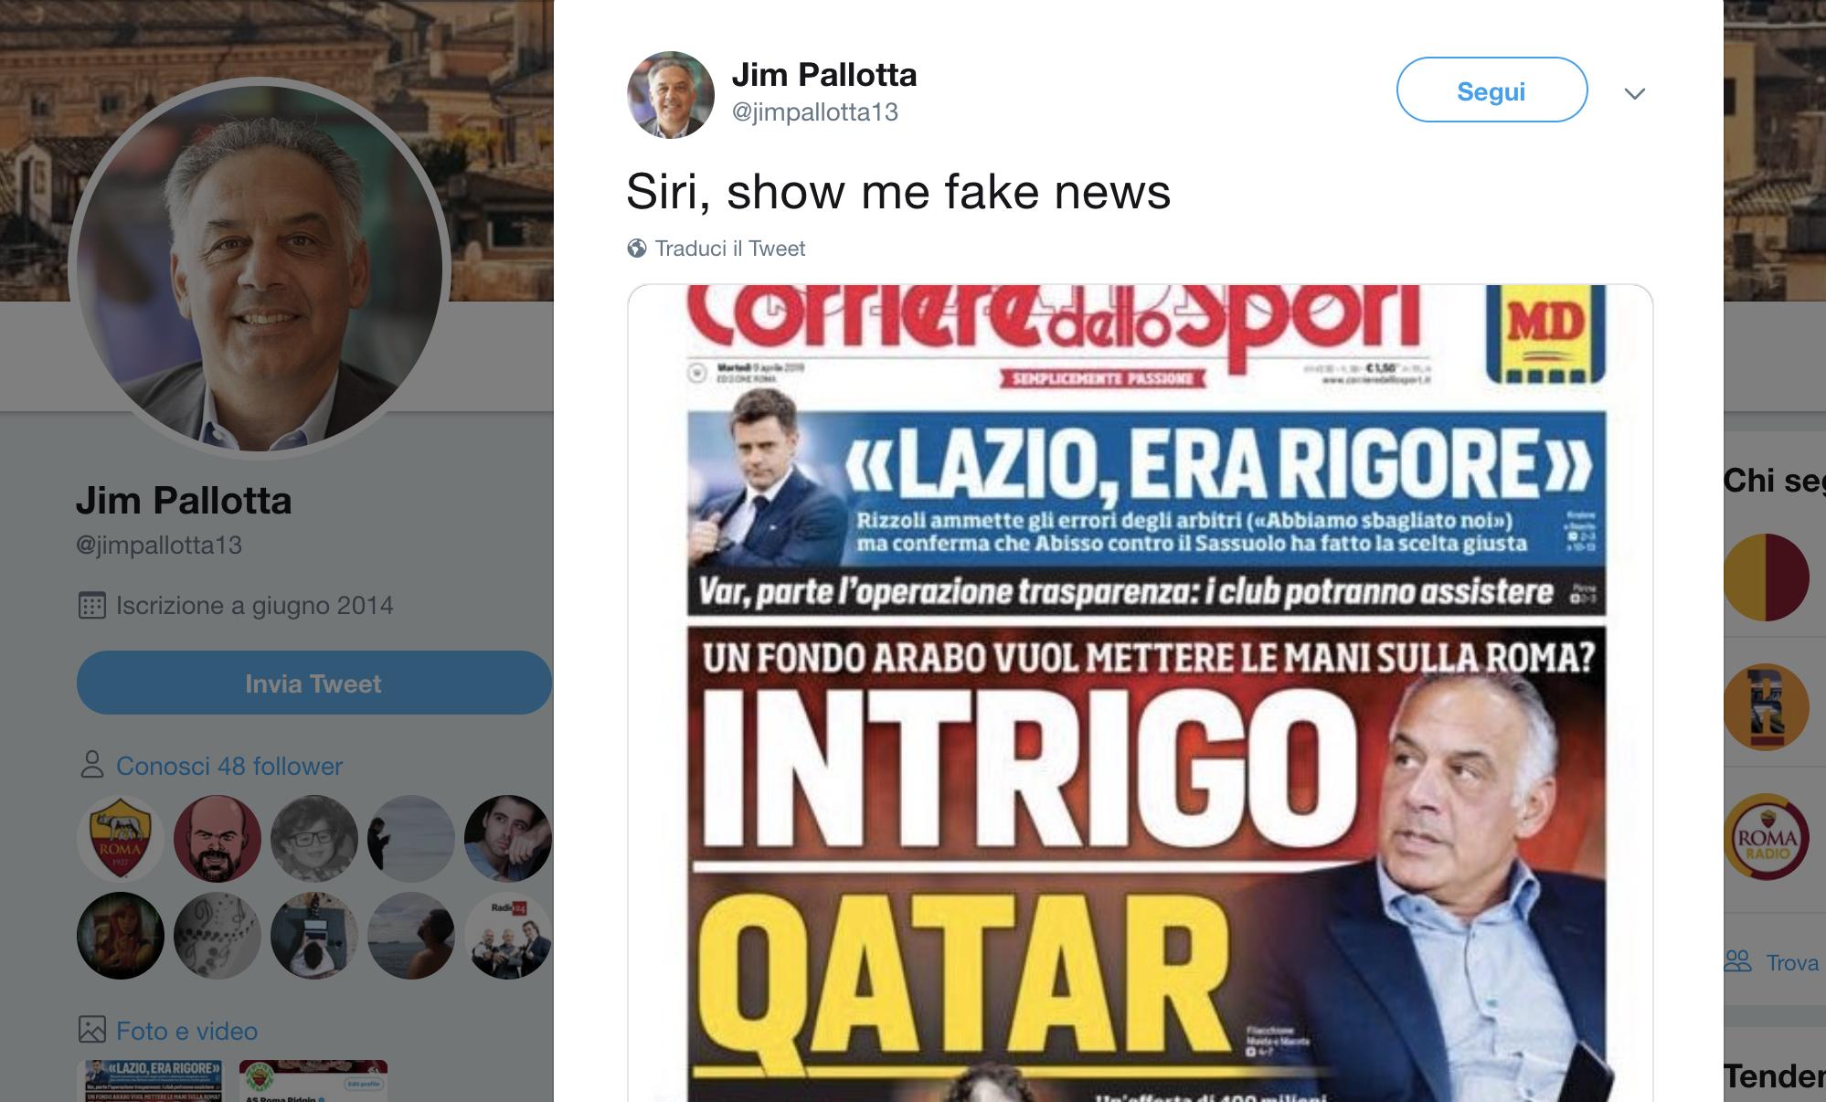
Task: Click the Segui follow button
Action: pyautogui.click(x=1492, y=90)
